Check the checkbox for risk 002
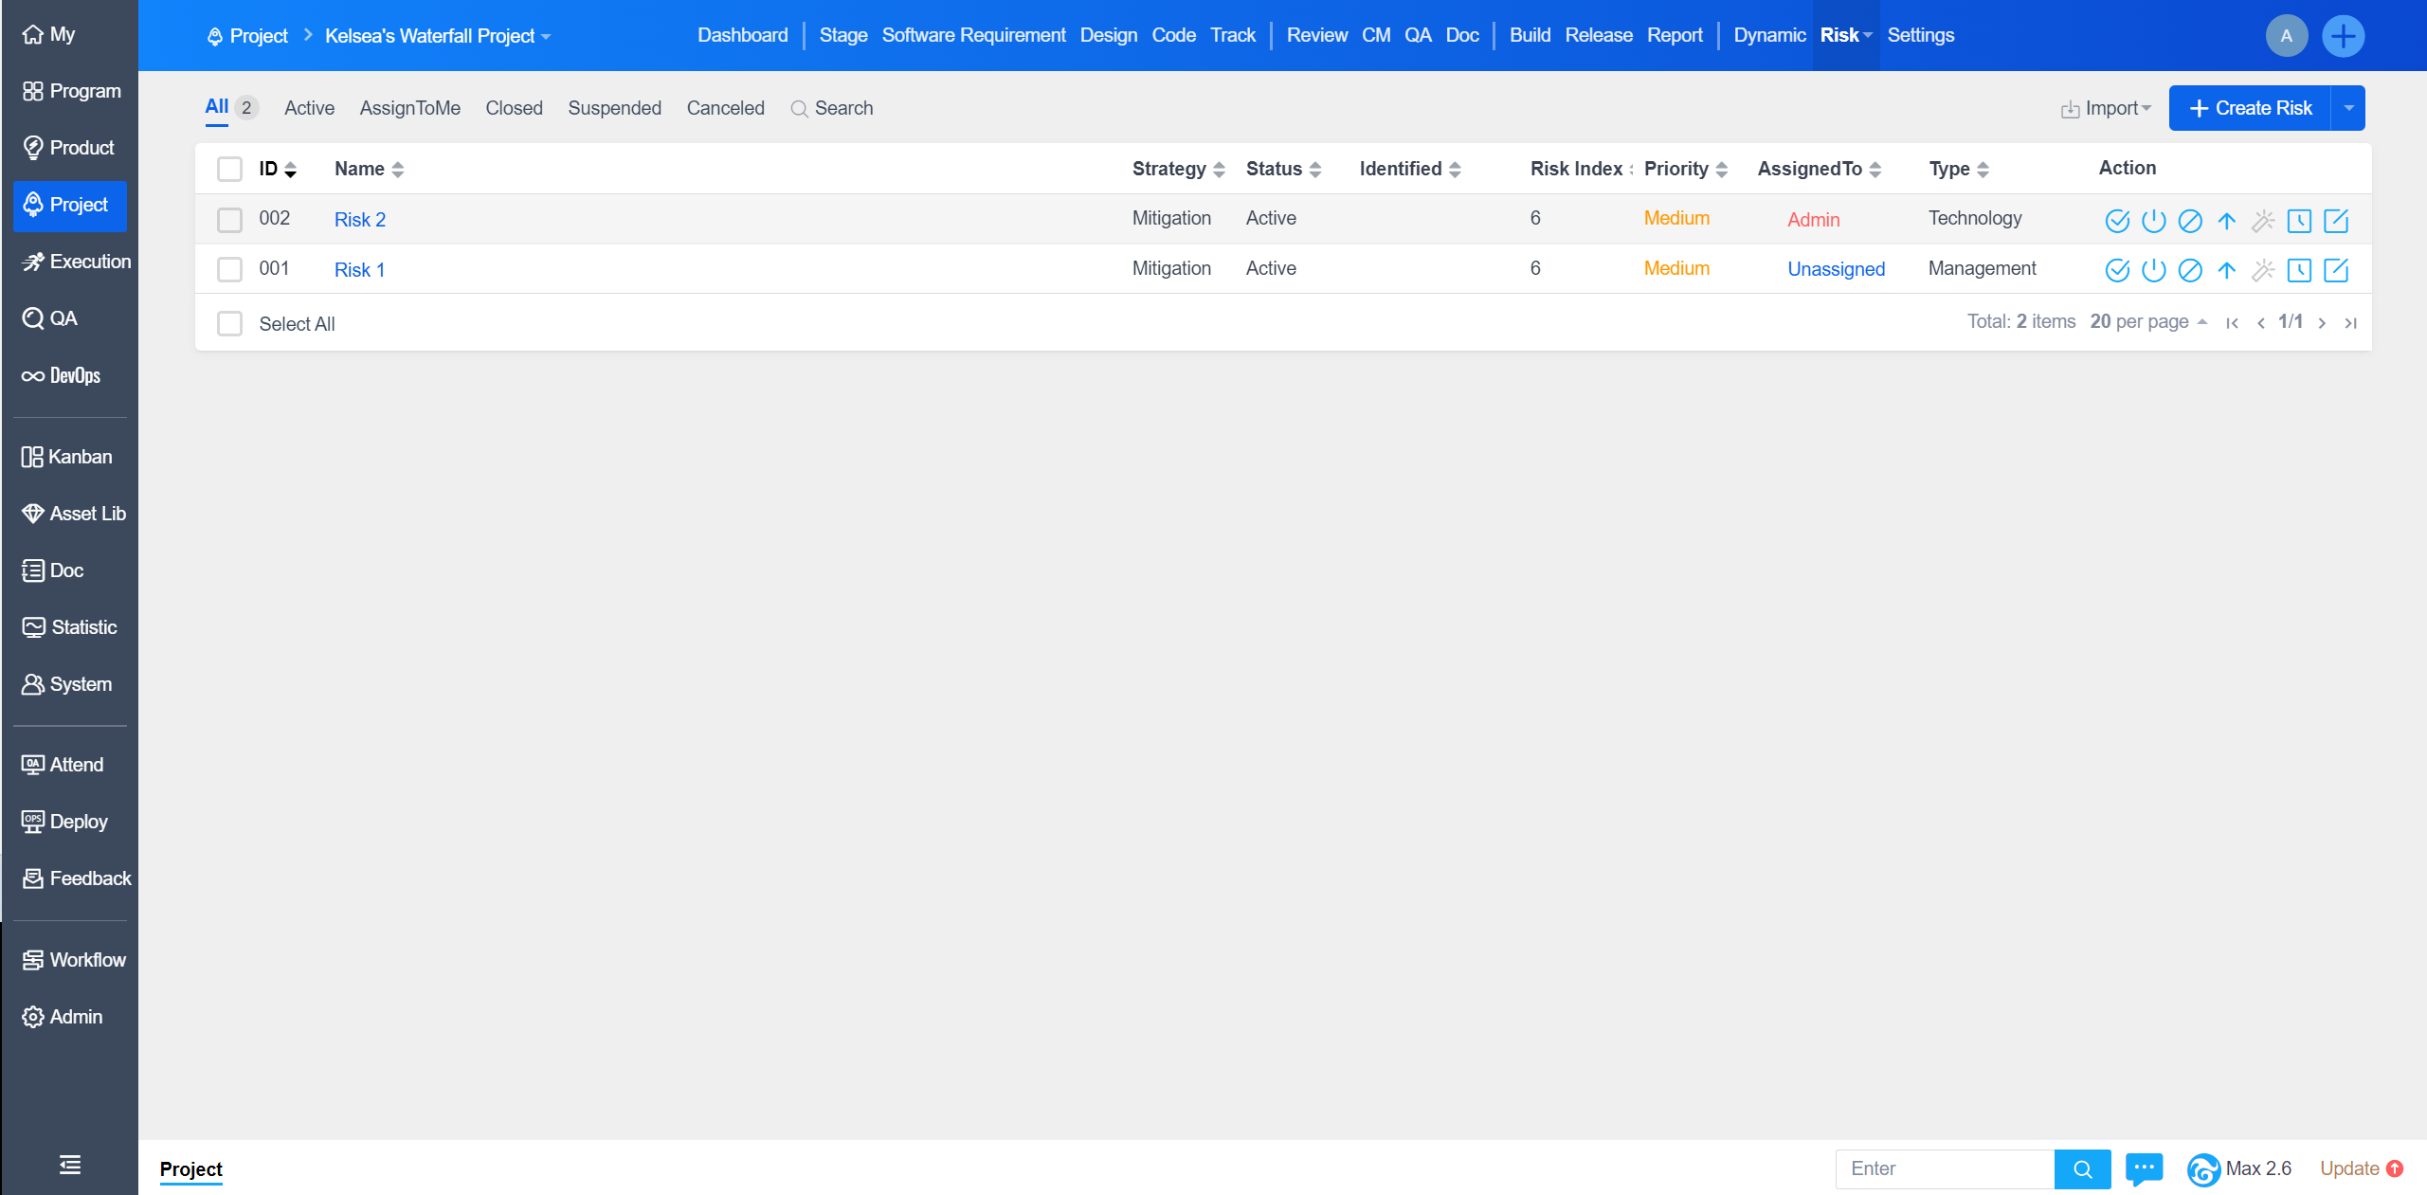Image resolution: width=2427 pixels, height=1195 pixels. [229, 220]
